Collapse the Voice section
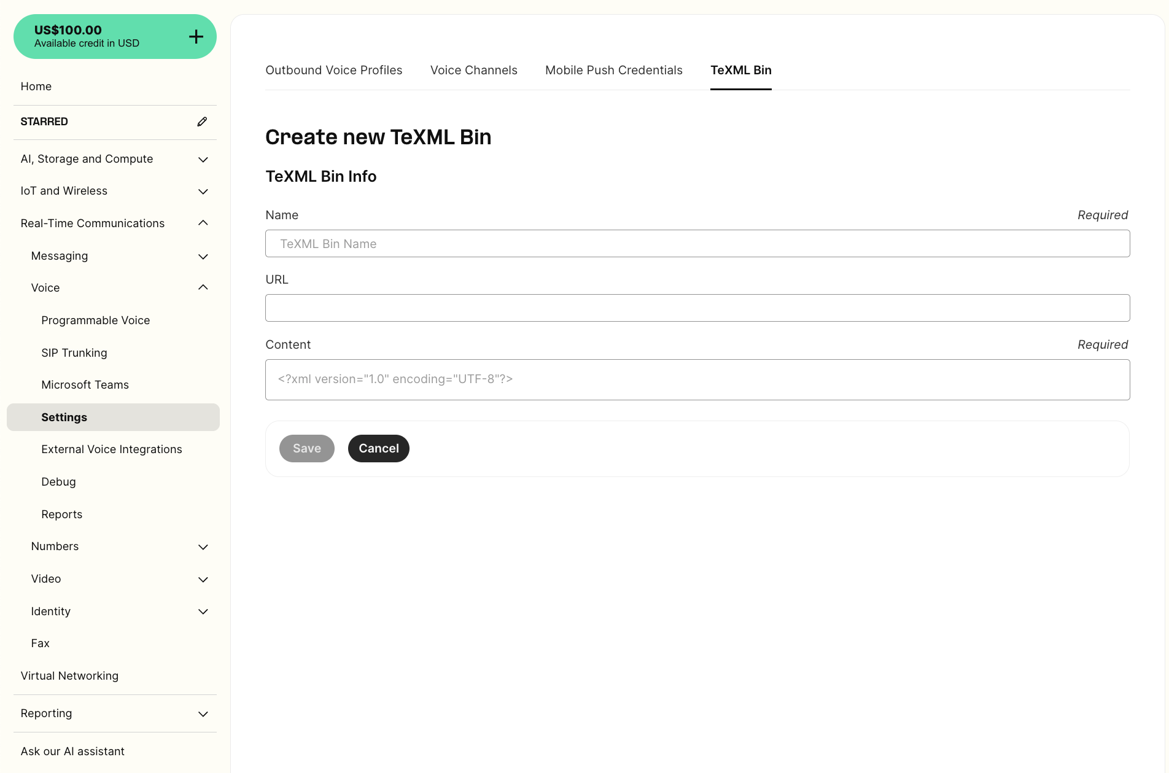This screenshot has height=773, width=1169. click(203, 287)
